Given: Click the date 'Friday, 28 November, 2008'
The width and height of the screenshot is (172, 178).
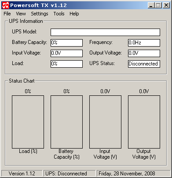Looking at the screenshot, I should pyautogui.click(x=127, y=174).
